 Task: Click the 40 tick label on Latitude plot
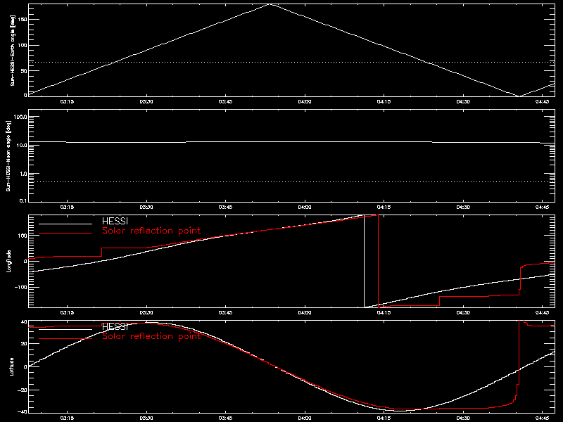24,322
